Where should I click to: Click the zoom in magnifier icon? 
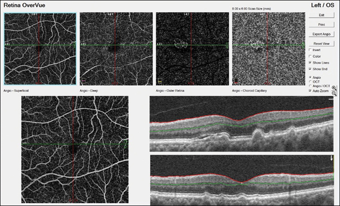coord(334,88)
